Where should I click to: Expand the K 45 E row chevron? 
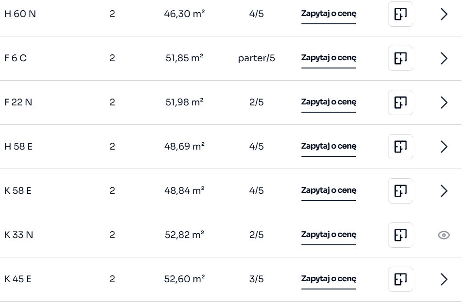click(x=443, y=279)
